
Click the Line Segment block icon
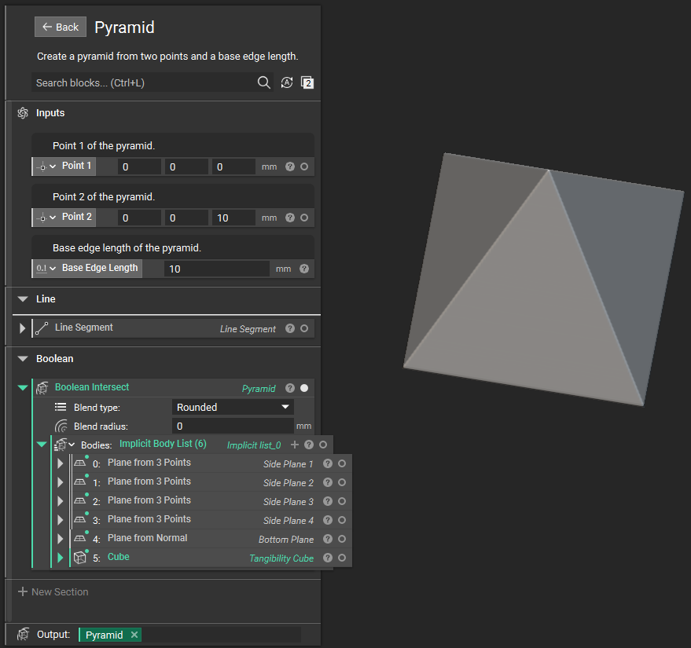[42, 328]
